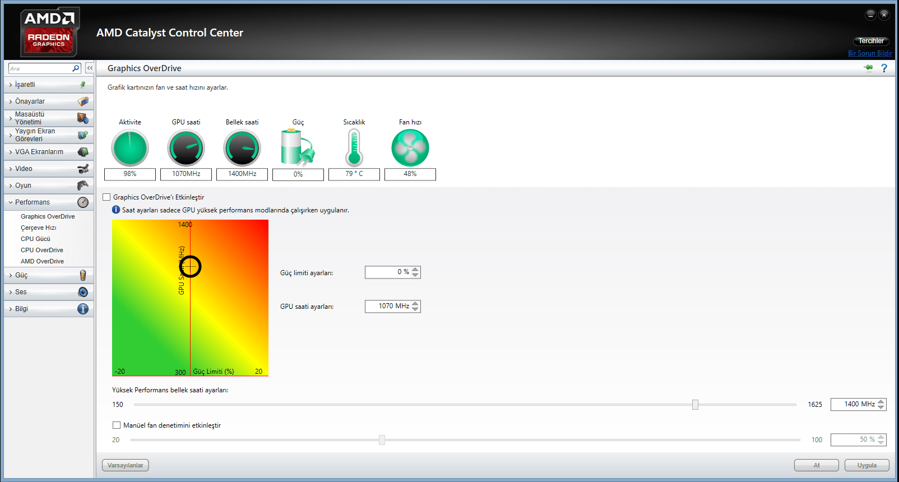The width and height of the screenshot is (899, 482).
Task: Expand the VGA Ekranlarım section
Action: coord(49,152)
